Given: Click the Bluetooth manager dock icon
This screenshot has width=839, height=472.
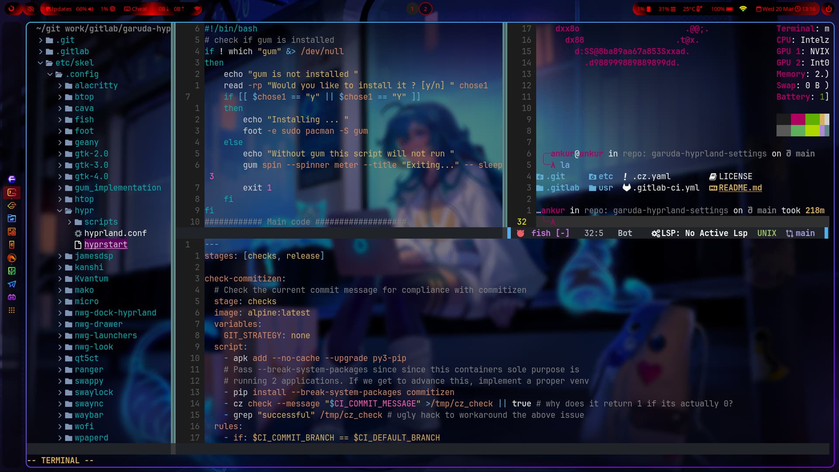Looking at the screenshot, I should (12, 245).
